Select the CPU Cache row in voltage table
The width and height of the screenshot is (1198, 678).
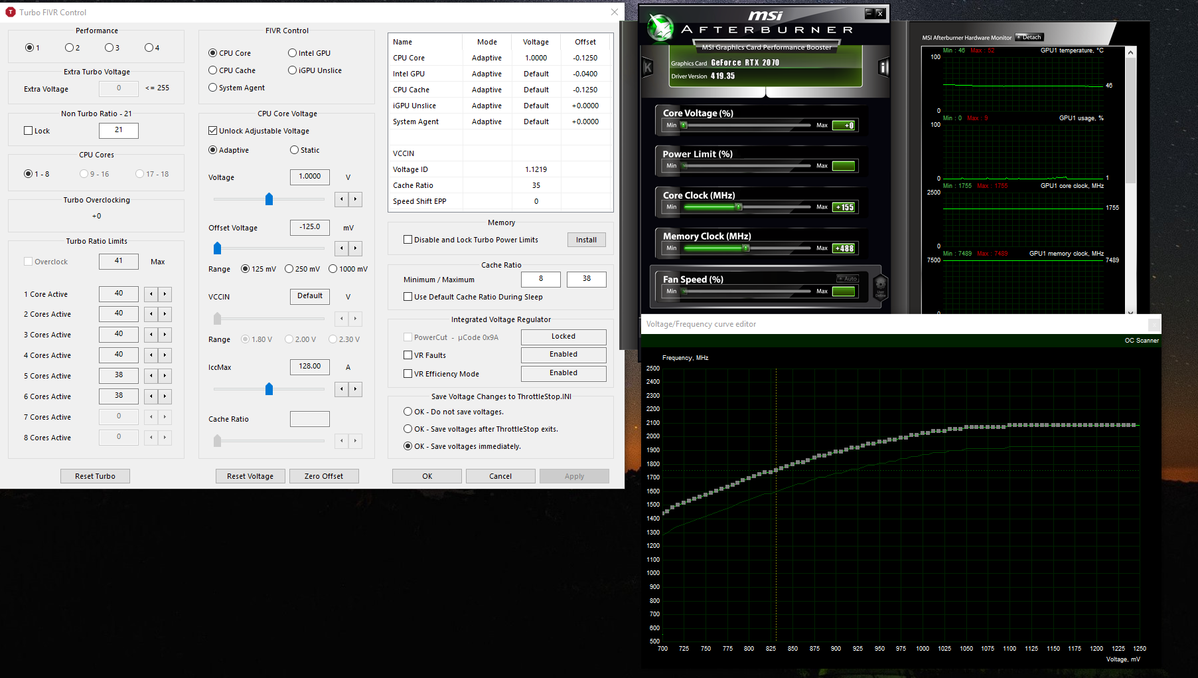point(500,90)
